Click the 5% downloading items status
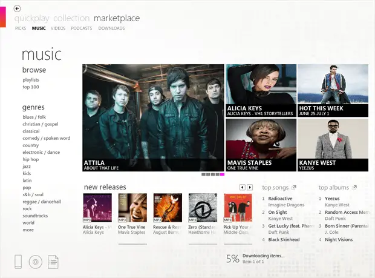Viewport: 375px width, 278px height. coord(255,259)
